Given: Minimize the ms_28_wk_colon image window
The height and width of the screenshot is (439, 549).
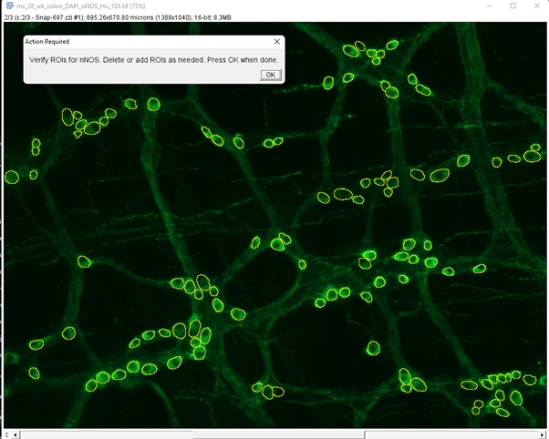Looking at the screenshot, I should click(486, 5).
